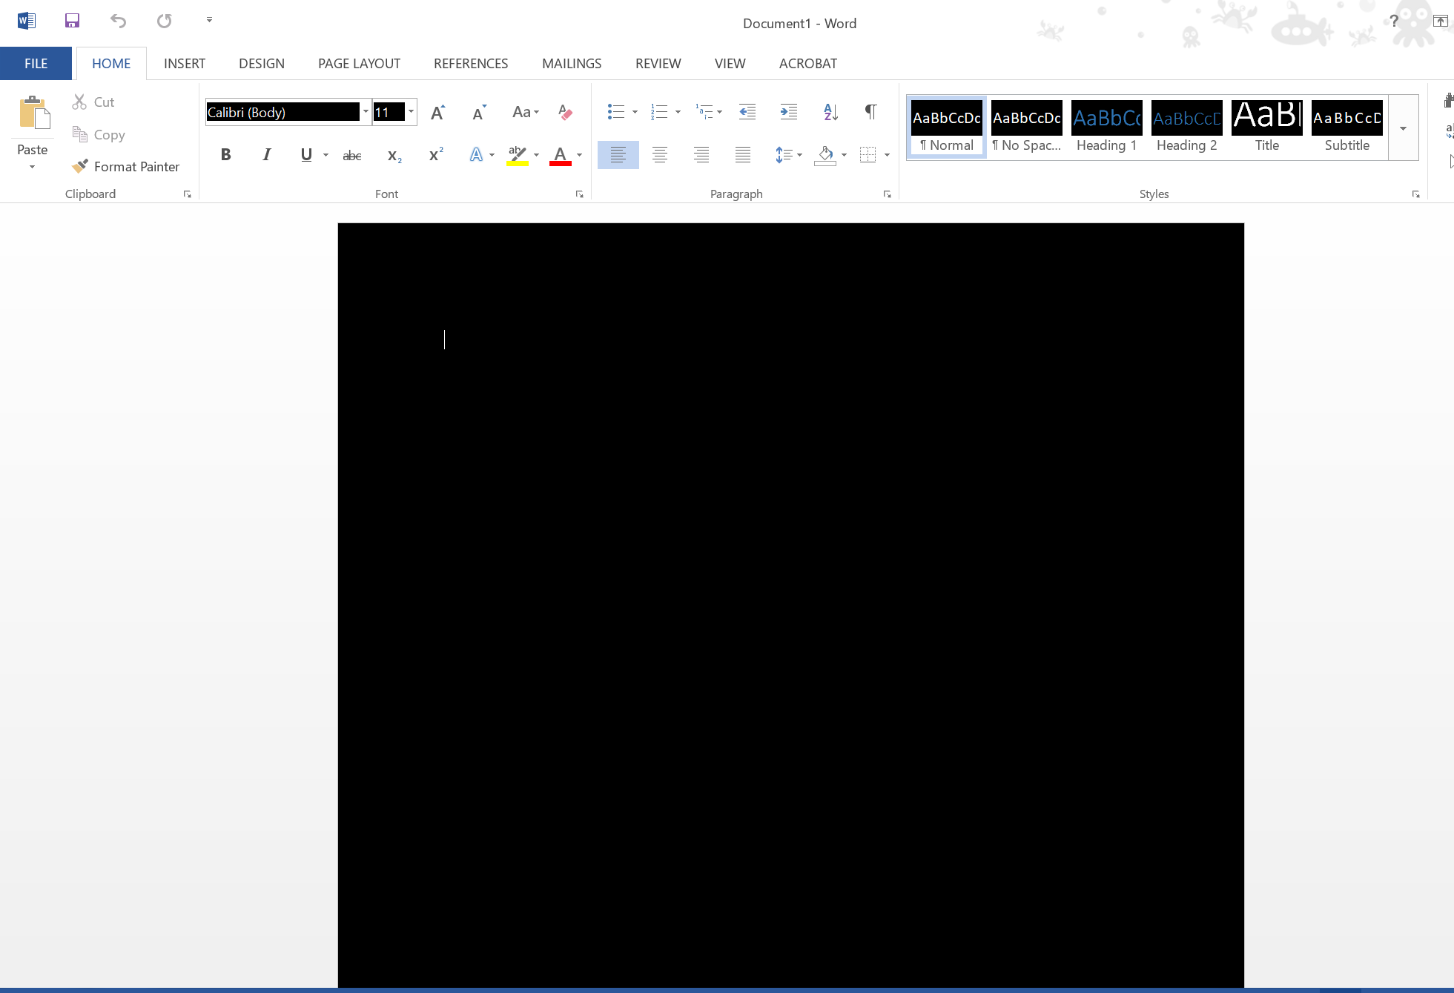The height and width of the screenshot is (993, 1454).
Task: Apply superscript formatting
Action: pos(436,155)
